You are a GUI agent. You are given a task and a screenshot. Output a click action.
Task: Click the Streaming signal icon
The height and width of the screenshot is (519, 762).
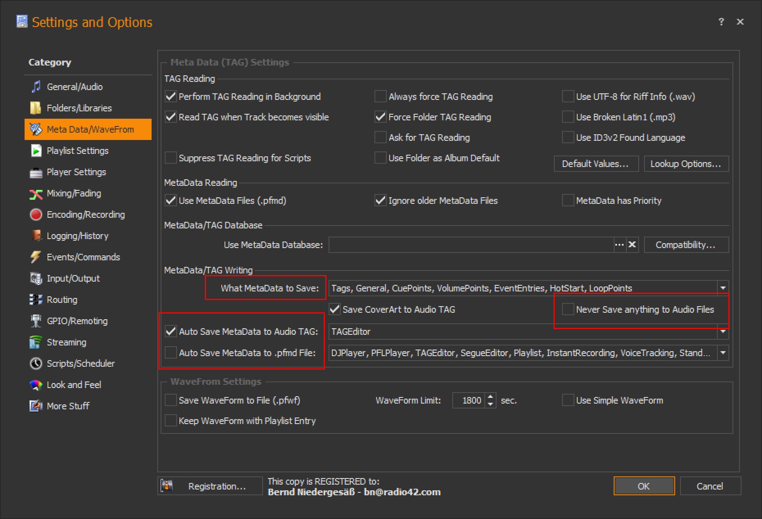tap(36, 342)
